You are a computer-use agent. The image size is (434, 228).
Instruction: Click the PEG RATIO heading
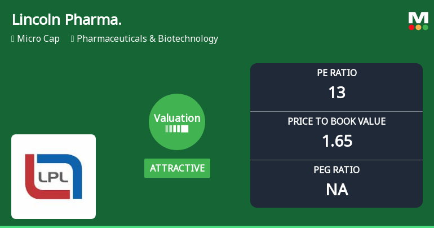pos(336,170)
